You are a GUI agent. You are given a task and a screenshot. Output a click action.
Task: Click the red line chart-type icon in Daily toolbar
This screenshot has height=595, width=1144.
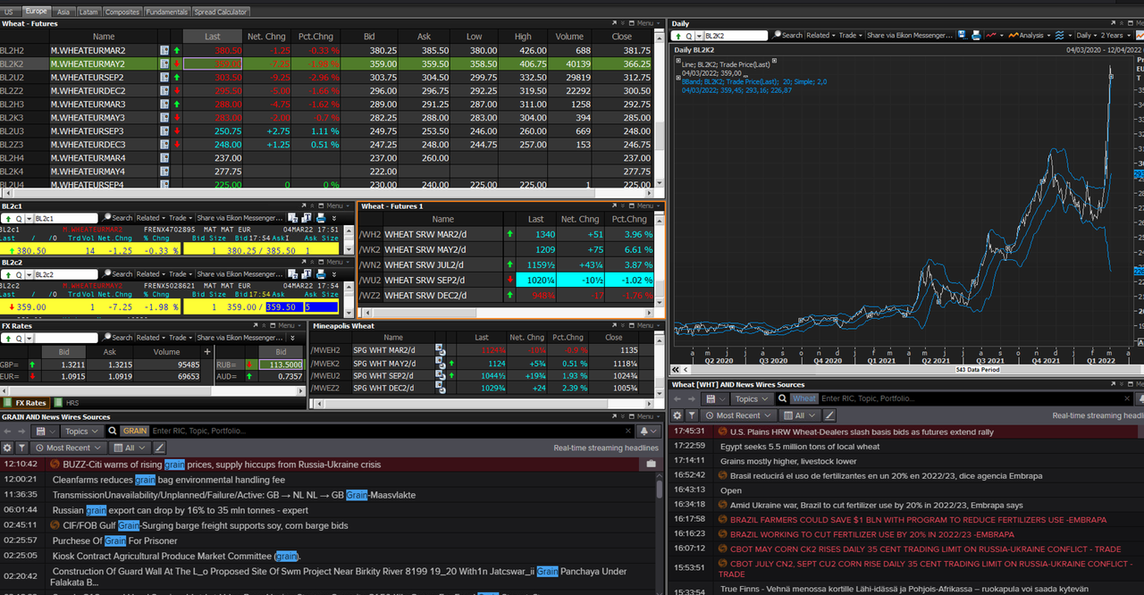point(991,35)
